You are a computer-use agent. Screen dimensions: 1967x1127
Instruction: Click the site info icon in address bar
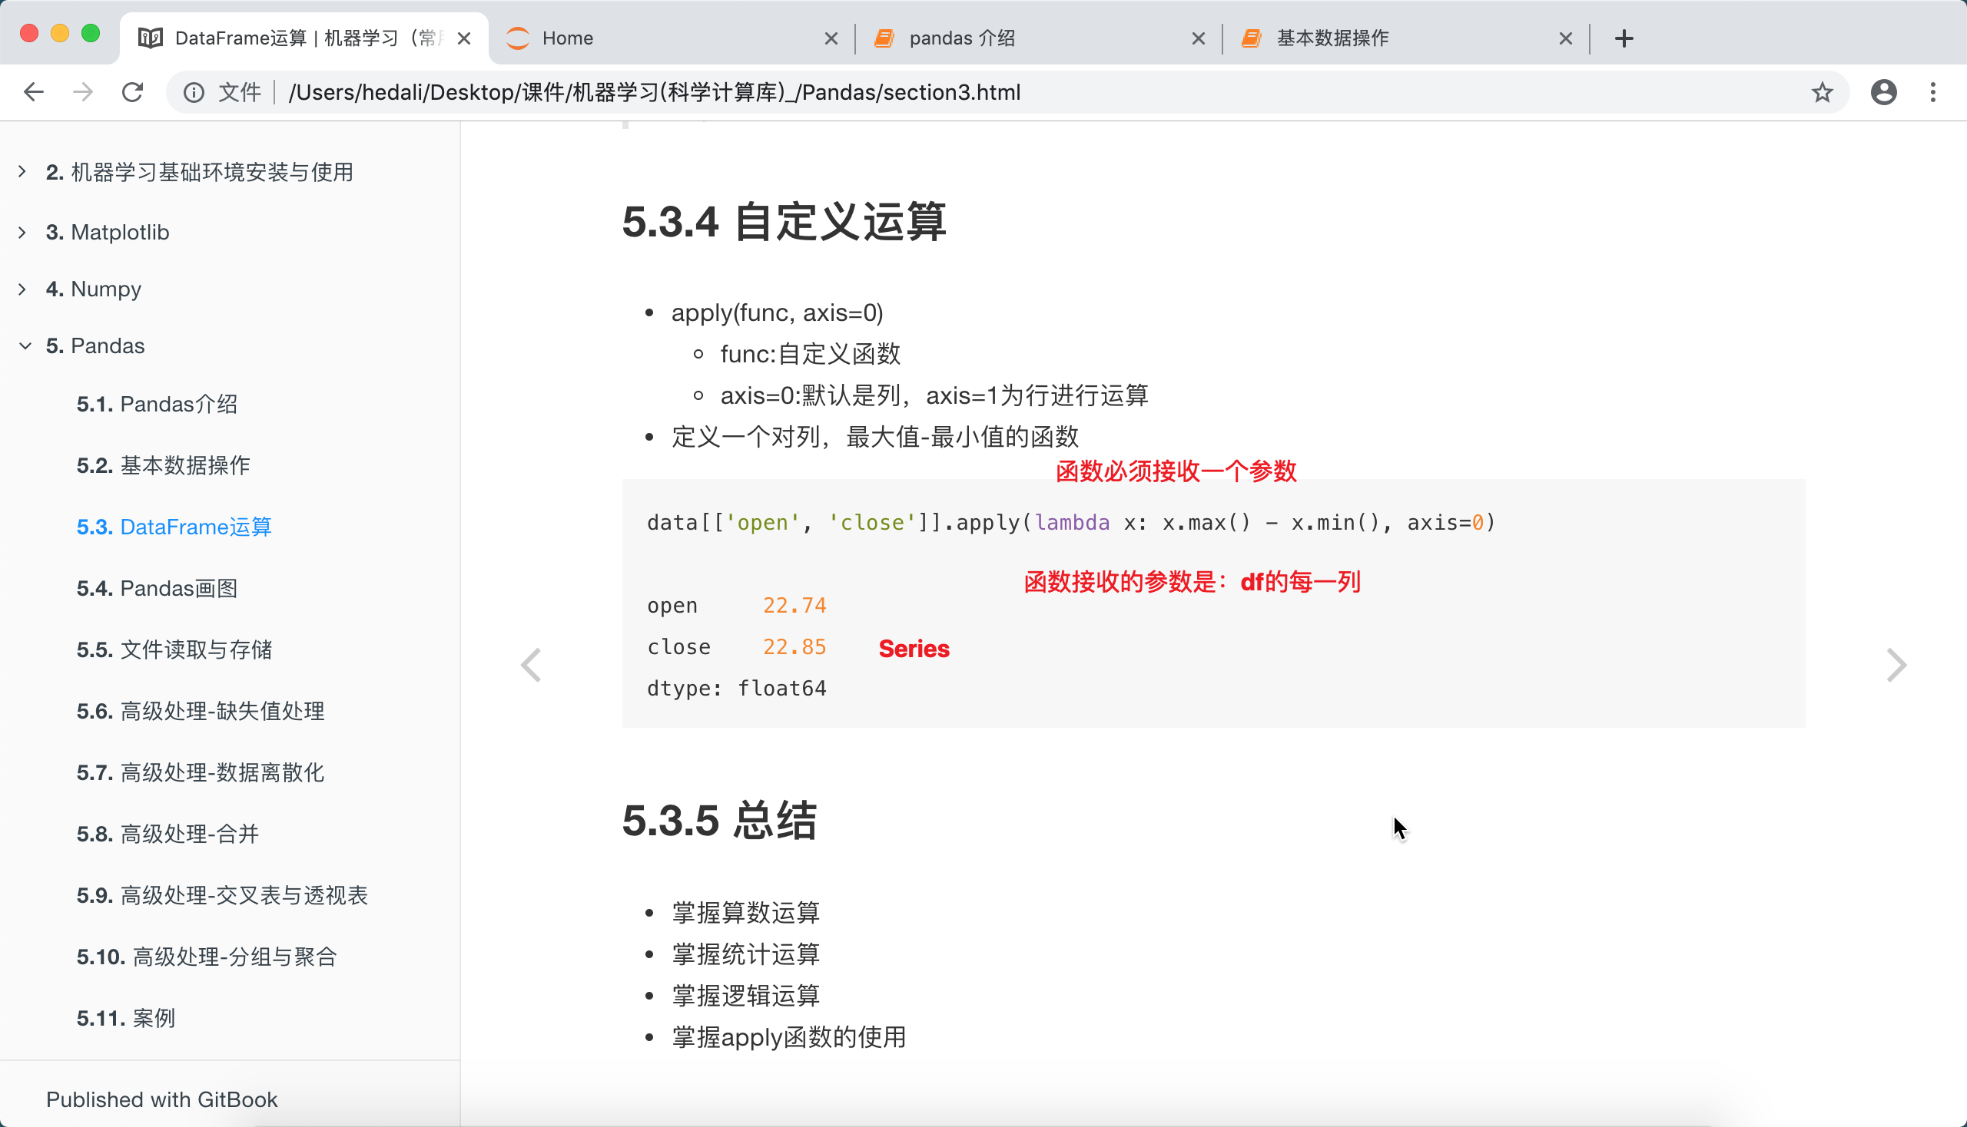[x=194, y=92]
